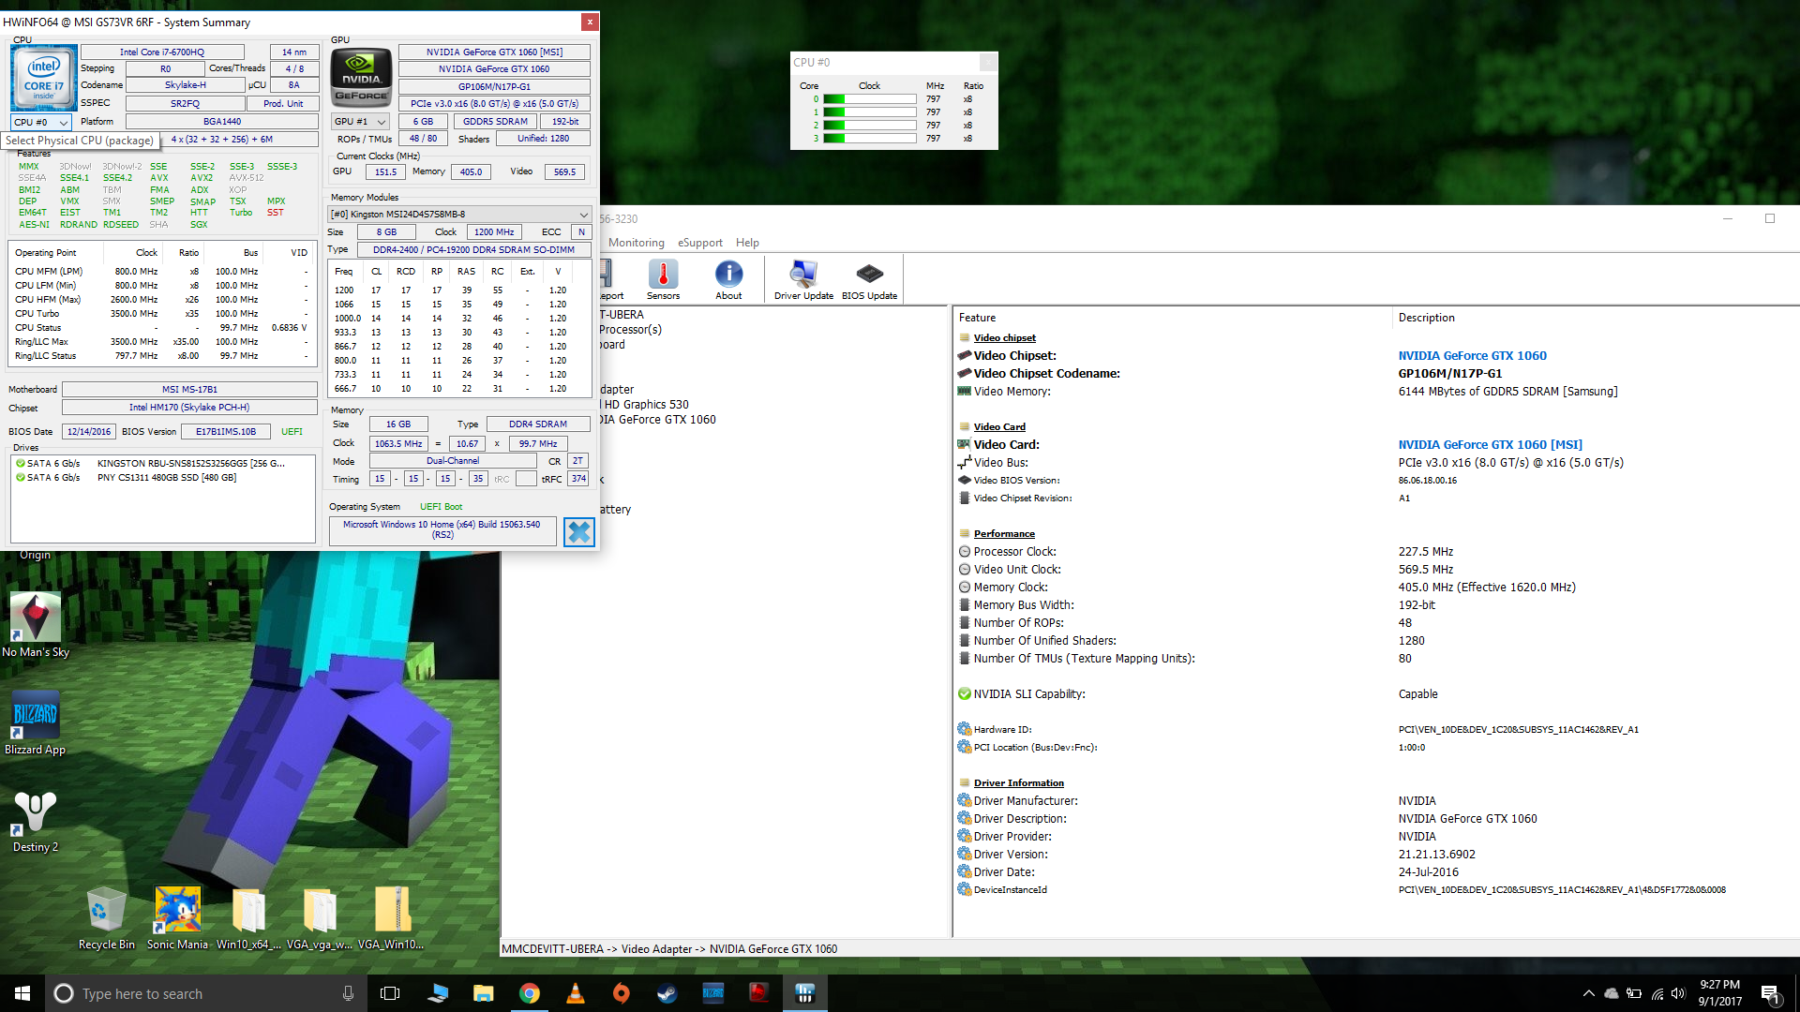Screen dimensions: 1800x1012
Task: Click the Performance section heading
Action: (1004, 533)
